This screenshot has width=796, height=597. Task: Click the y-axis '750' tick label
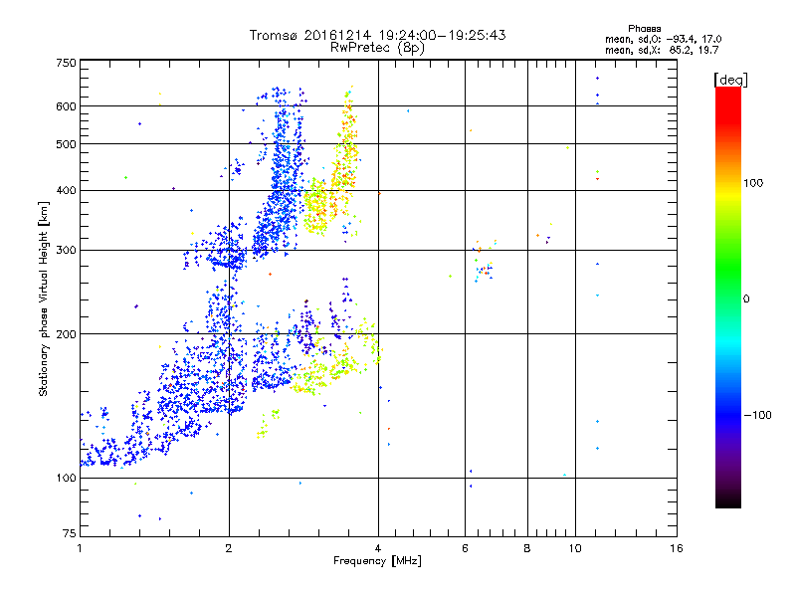coord(66,63)
